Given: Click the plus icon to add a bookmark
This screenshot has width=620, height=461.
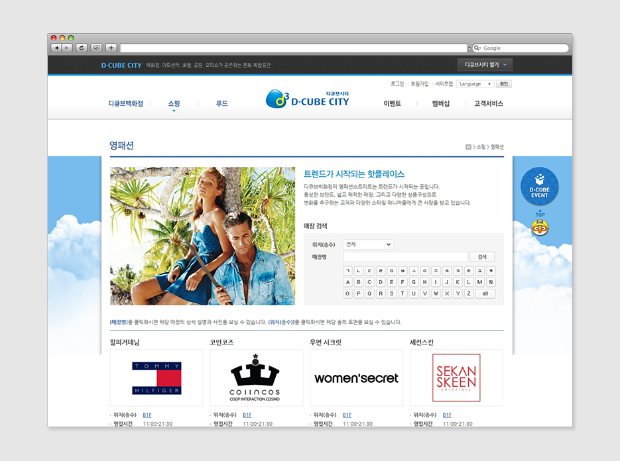Looking at the screenshot, I should pos(111,48).
